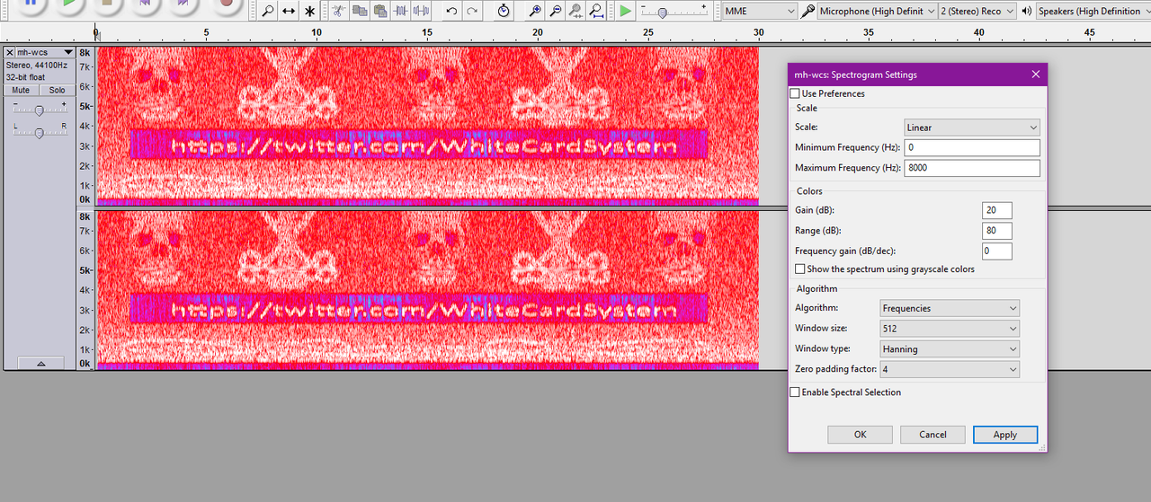Trim audio outside selection
The height and width of the screenshot is (502, 1151).
[400, 11]
